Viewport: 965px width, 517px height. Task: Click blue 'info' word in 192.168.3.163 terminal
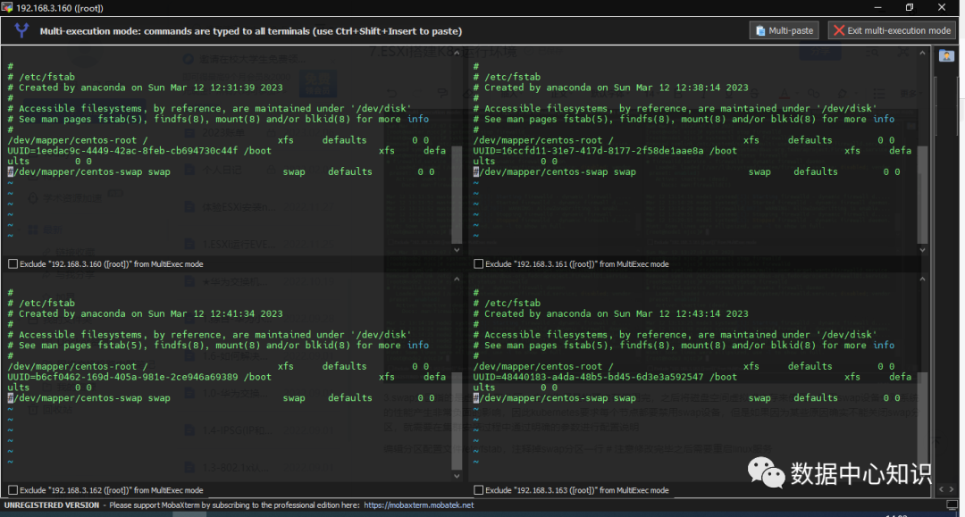pyautogui.click(x=884, y=346)
